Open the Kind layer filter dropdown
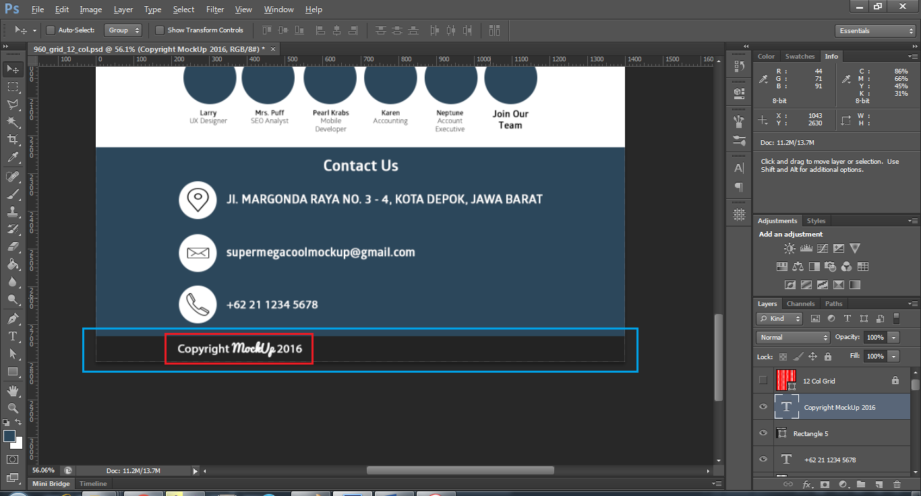Viewport: 921px width, 496px height. point(779,318)
